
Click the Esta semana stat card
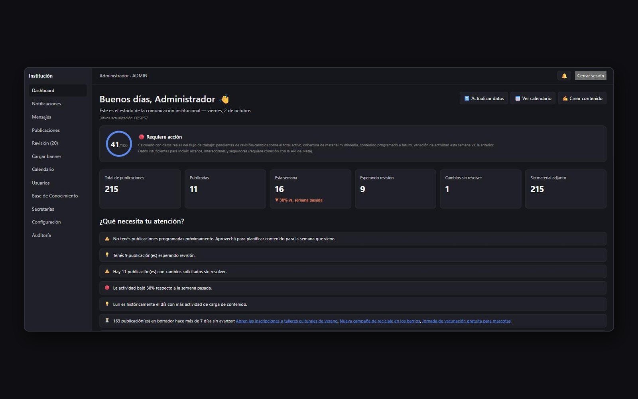tap(310, 189)
